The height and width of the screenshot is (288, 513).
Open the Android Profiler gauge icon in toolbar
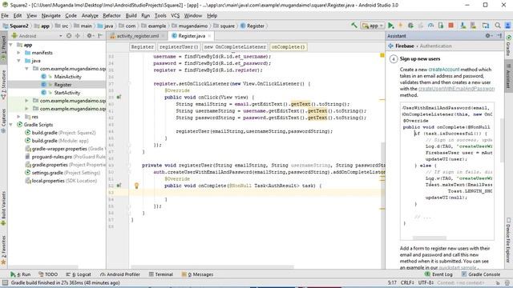pyautogui.click(x=430, y=26)
